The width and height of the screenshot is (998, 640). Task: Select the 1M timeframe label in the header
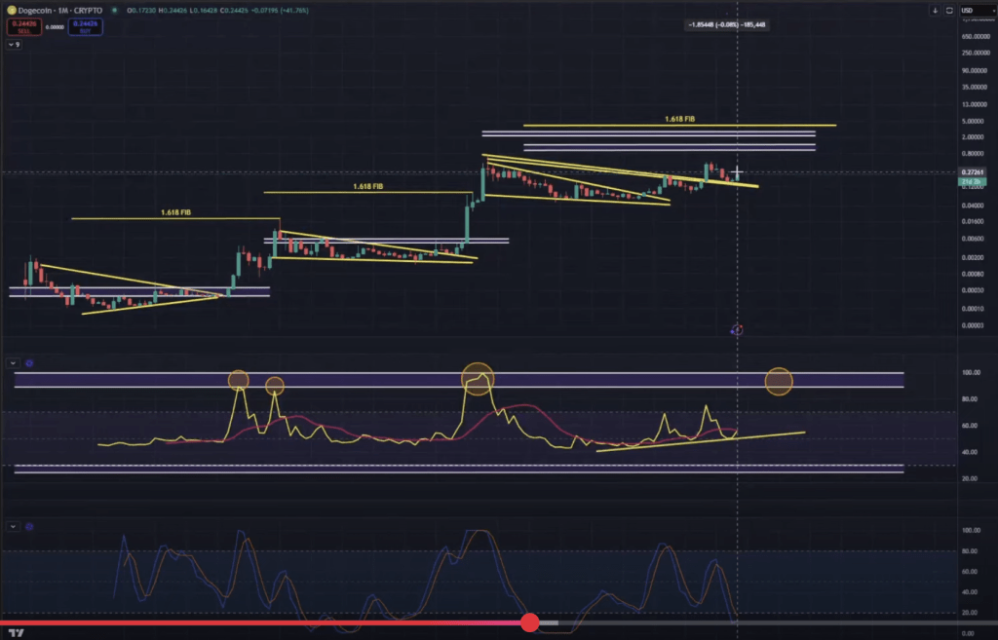pyautogui.click(x=60, y=10)
